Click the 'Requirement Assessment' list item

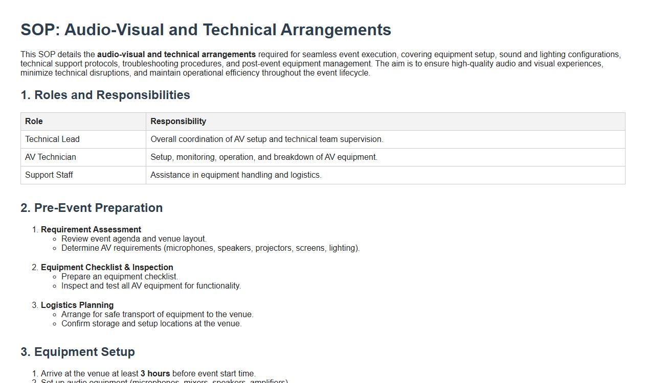click(91, 230)
